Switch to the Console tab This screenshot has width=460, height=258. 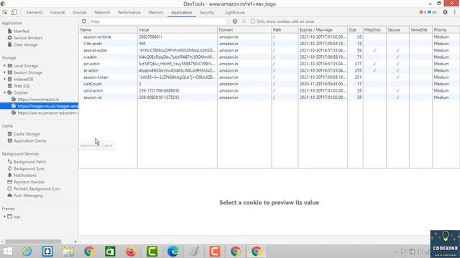coord(57,12)
